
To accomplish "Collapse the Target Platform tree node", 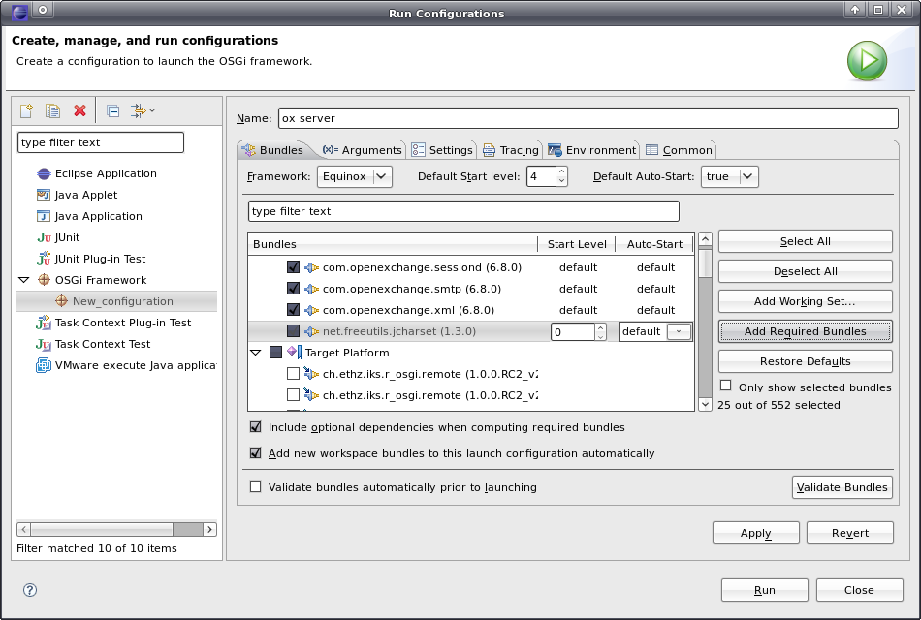I will tap(256, 353).
